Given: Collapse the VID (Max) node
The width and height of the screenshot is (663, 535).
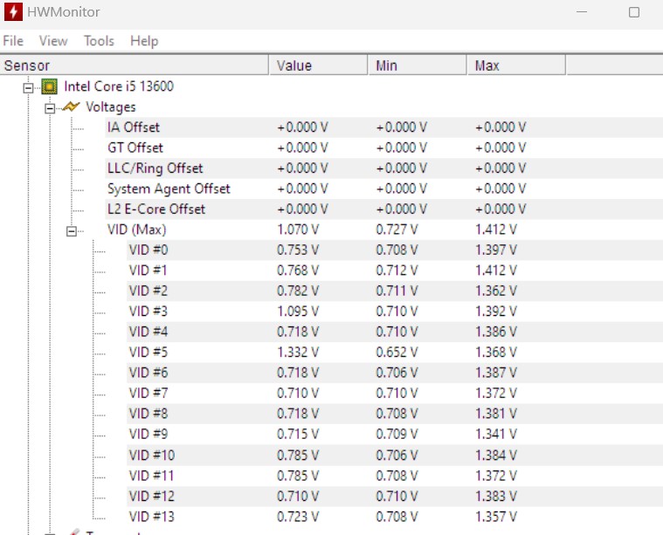Looking at the screenshot, I should pos(72,231).
